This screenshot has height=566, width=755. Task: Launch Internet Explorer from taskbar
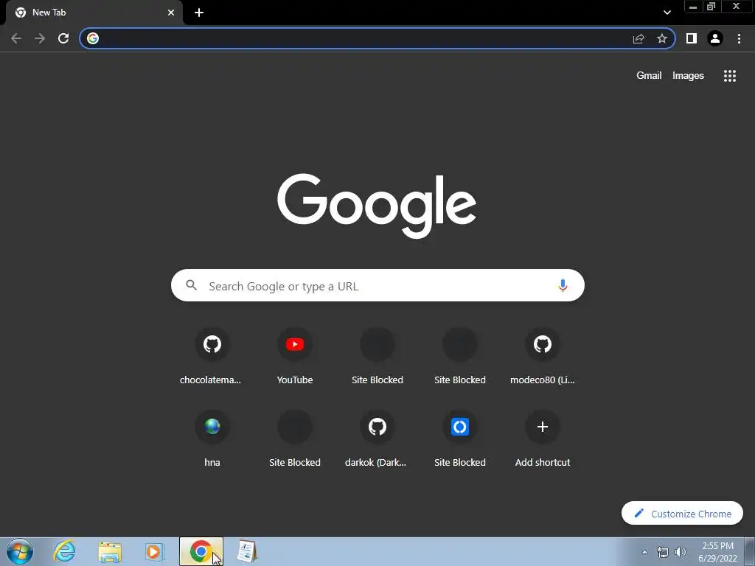click(64, 551)
